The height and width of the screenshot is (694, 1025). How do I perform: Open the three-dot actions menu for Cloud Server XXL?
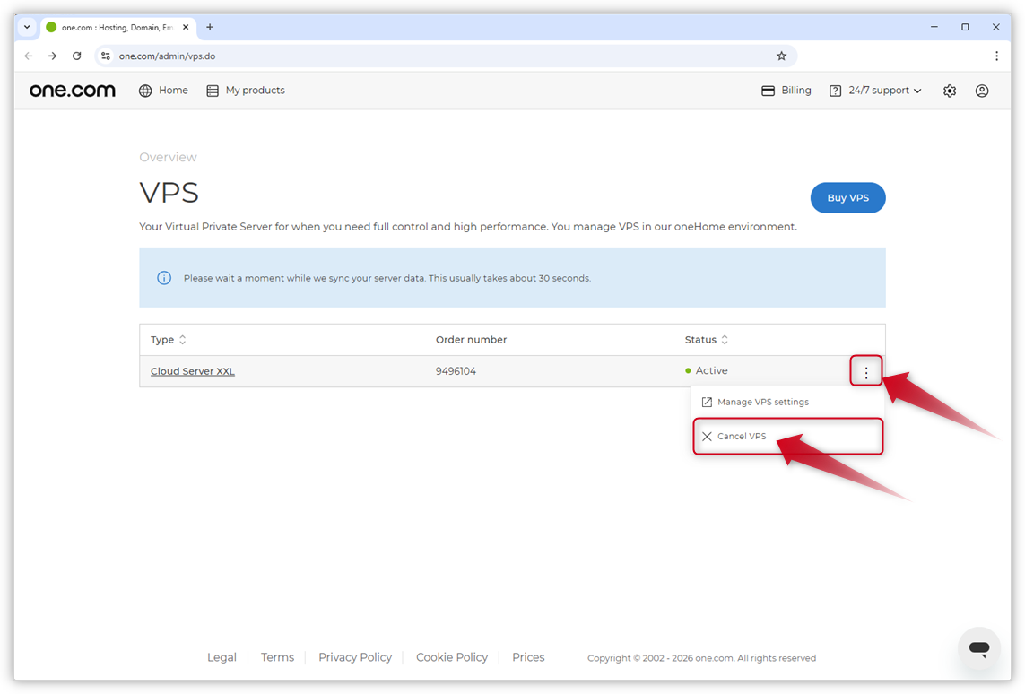[865, 370]
